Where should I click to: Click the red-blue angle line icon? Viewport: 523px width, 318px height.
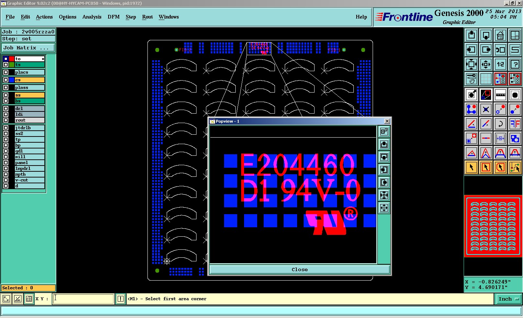tap(471, 124)
